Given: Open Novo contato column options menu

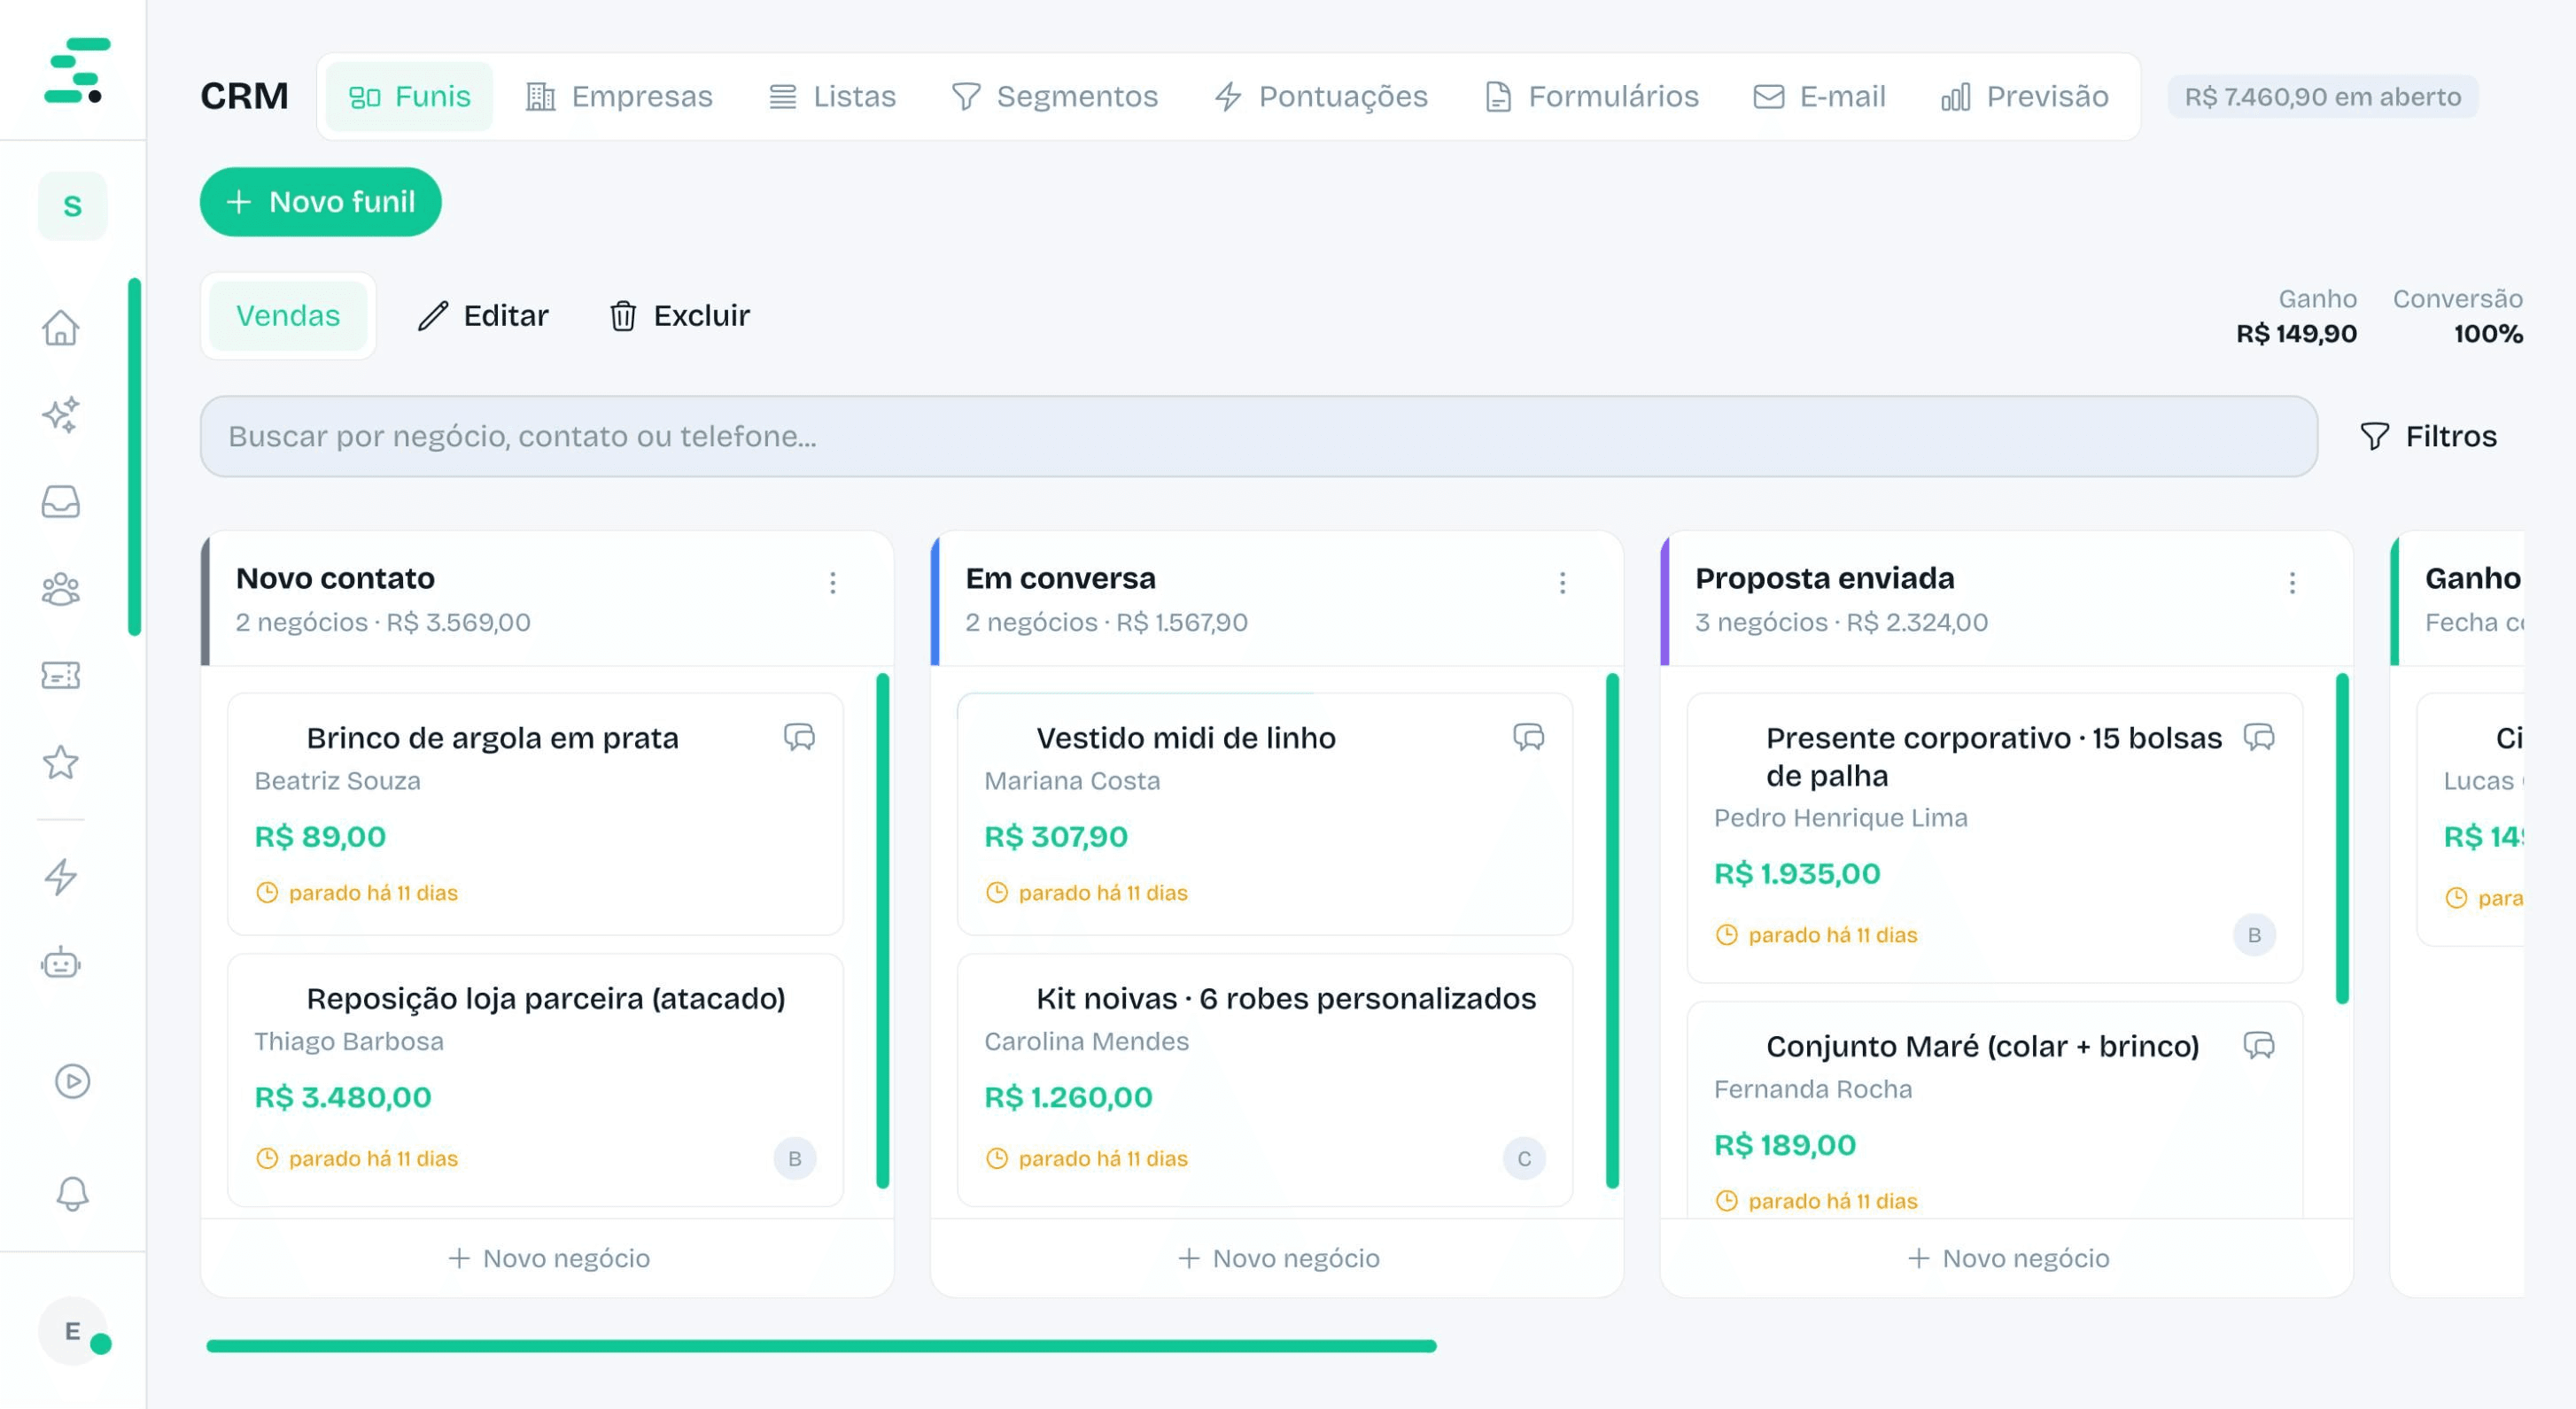Looking at the screenshot, I should (x=832, y=583).
